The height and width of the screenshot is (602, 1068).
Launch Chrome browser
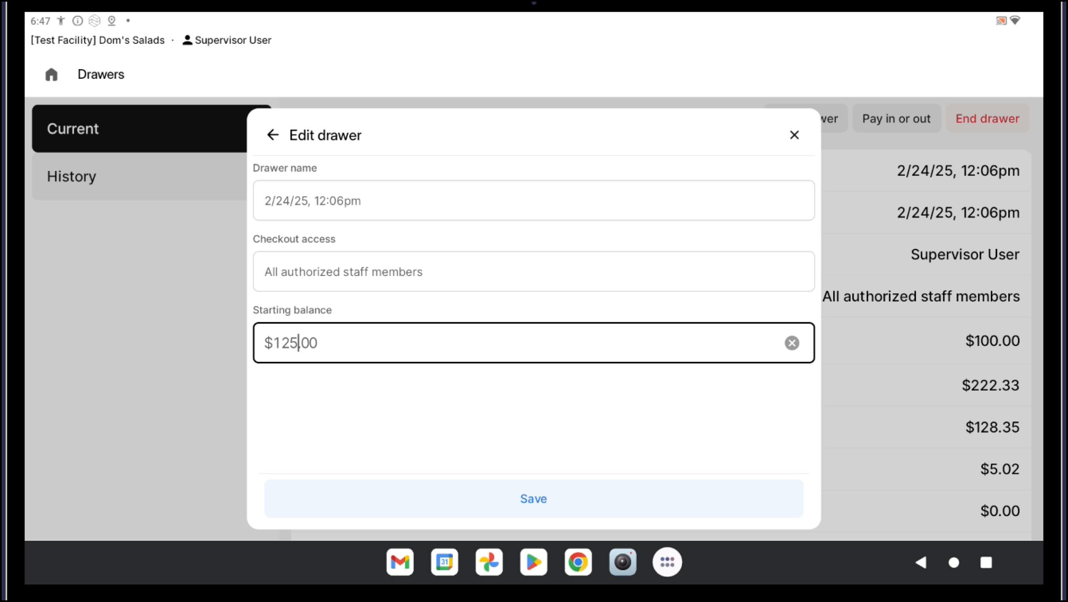[578, 562]
